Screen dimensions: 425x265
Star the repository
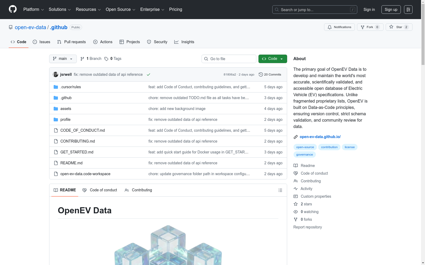pos(399,27)
